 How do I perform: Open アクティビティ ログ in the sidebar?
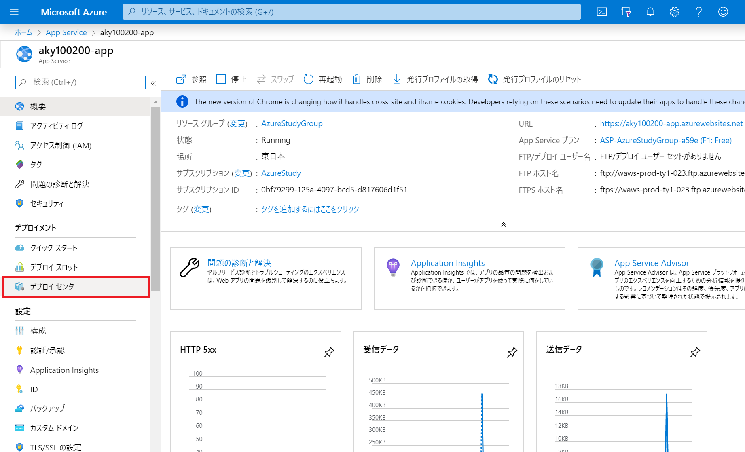(x=75, y=126)
